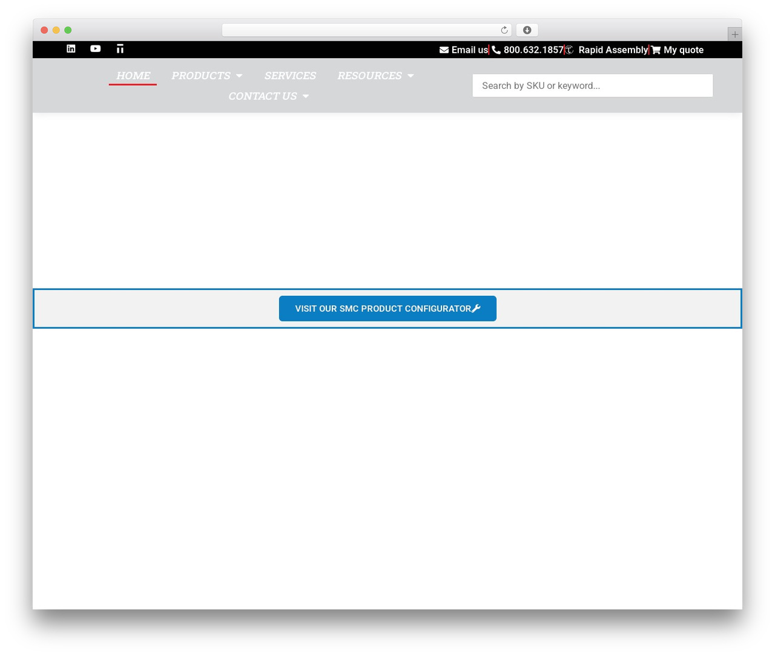Add a new browser tab with plus
This screenshot has height=656, width=775.
(734, 34)
